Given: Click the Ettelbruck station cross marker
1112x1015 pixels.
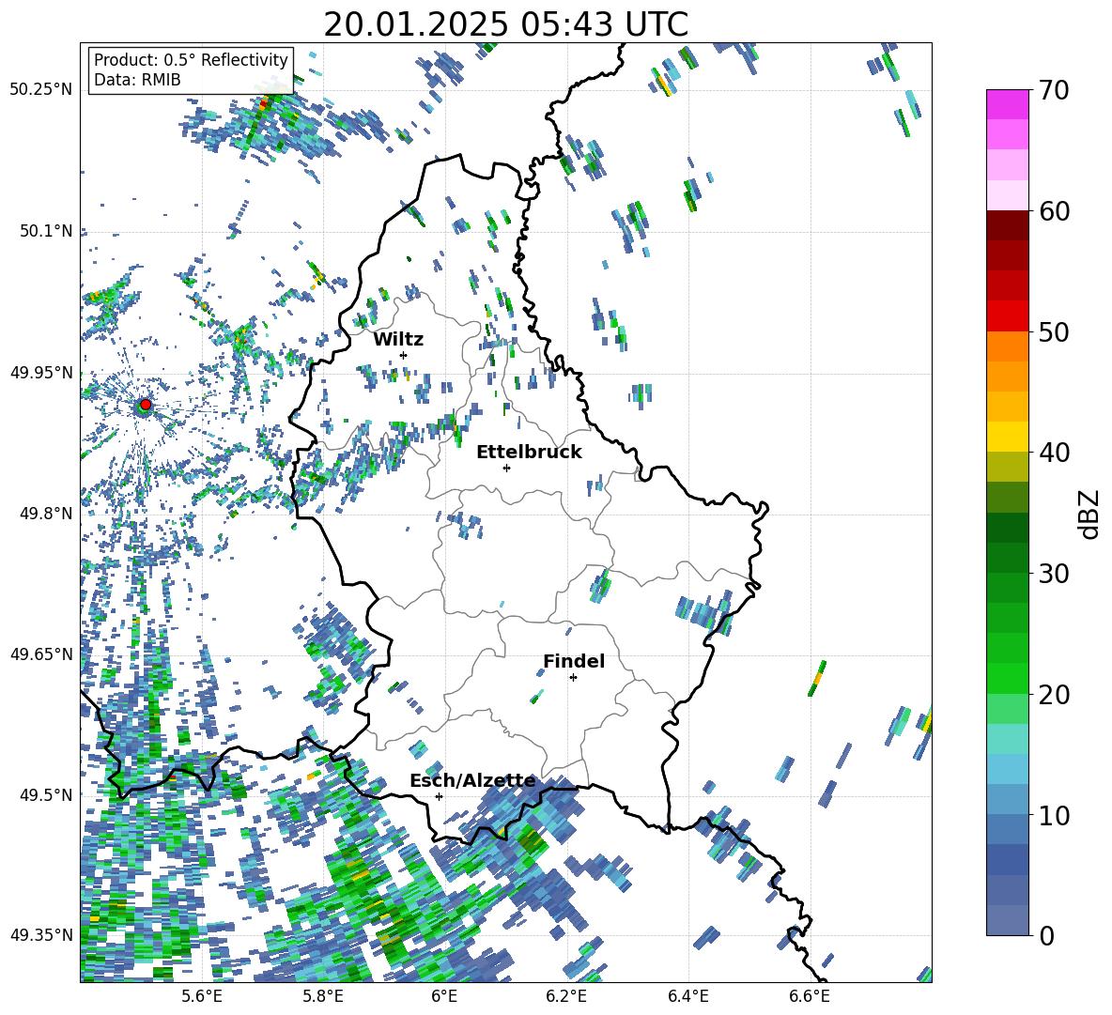Looking at the screenshot, I should click(x=506, y=468).
